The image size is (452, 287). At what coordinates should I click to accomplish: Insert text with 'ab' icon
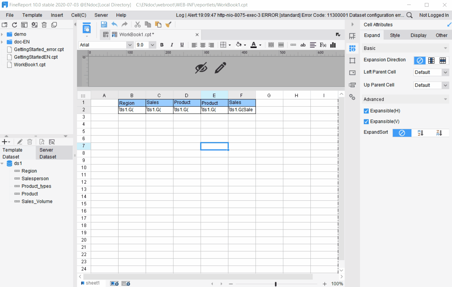click(303, 45)
